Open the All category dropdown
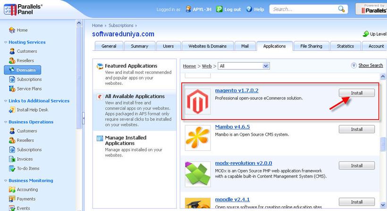This screenshot has height=211, width=387. point(244,66)
